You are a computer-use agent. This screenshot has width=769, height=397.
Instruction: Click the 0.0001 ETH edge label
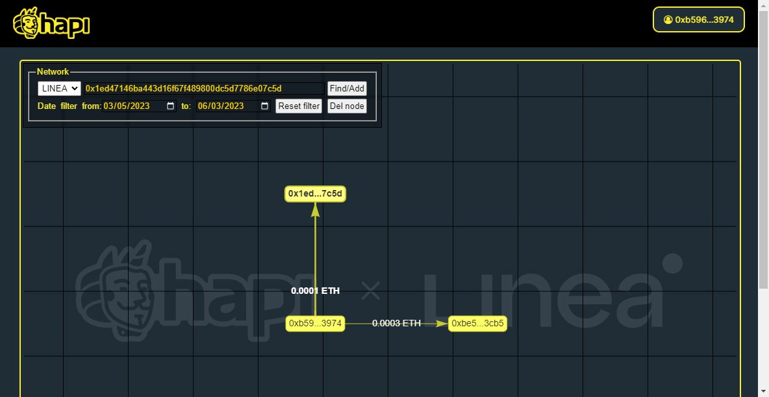pos(316,291)
